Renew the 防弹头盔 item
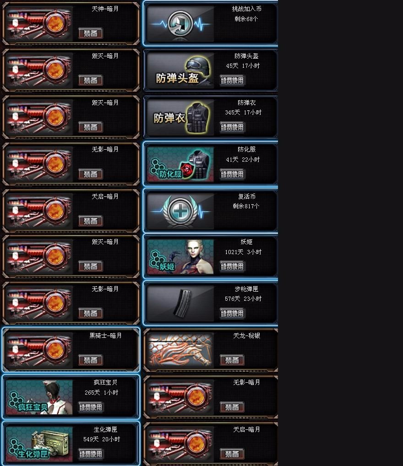The height and width of the screenshot is (466, 403). click(x=232, y=80)
